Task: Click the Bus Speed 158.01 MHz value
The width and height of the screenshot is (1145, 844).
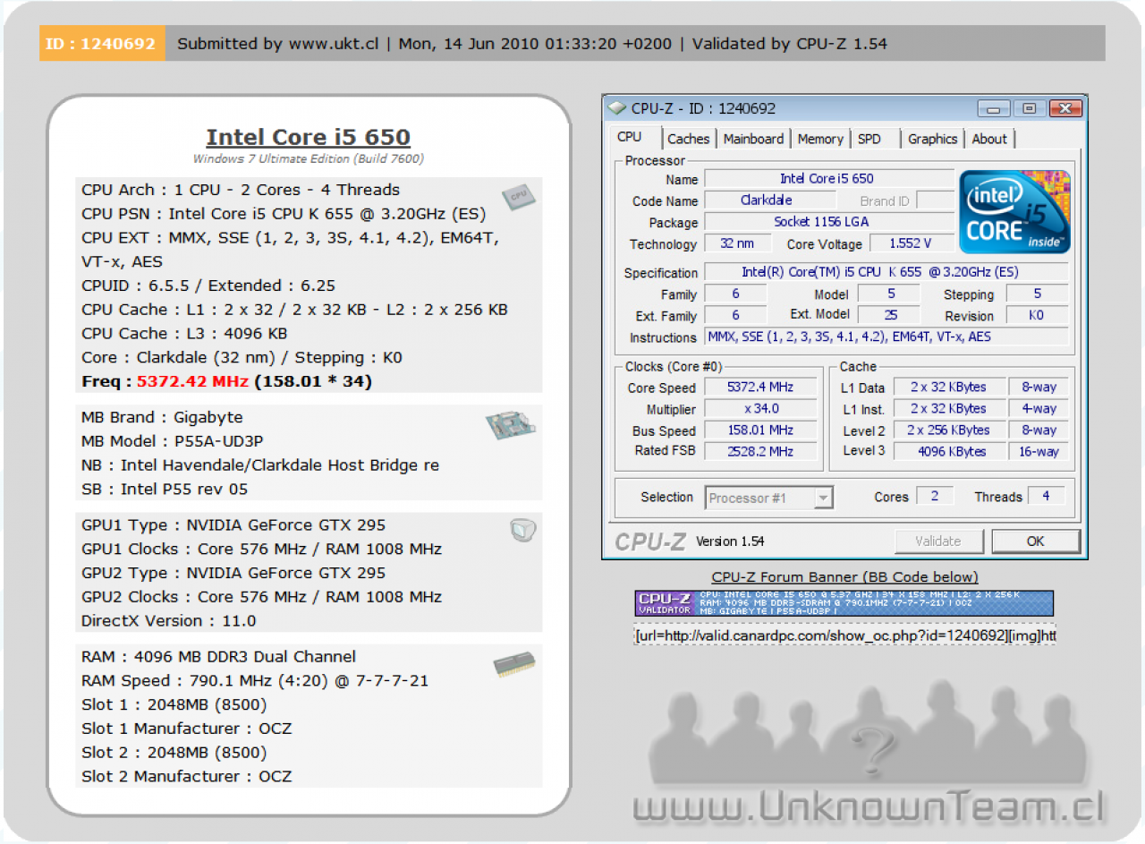Action: click(x=760, y=431)
